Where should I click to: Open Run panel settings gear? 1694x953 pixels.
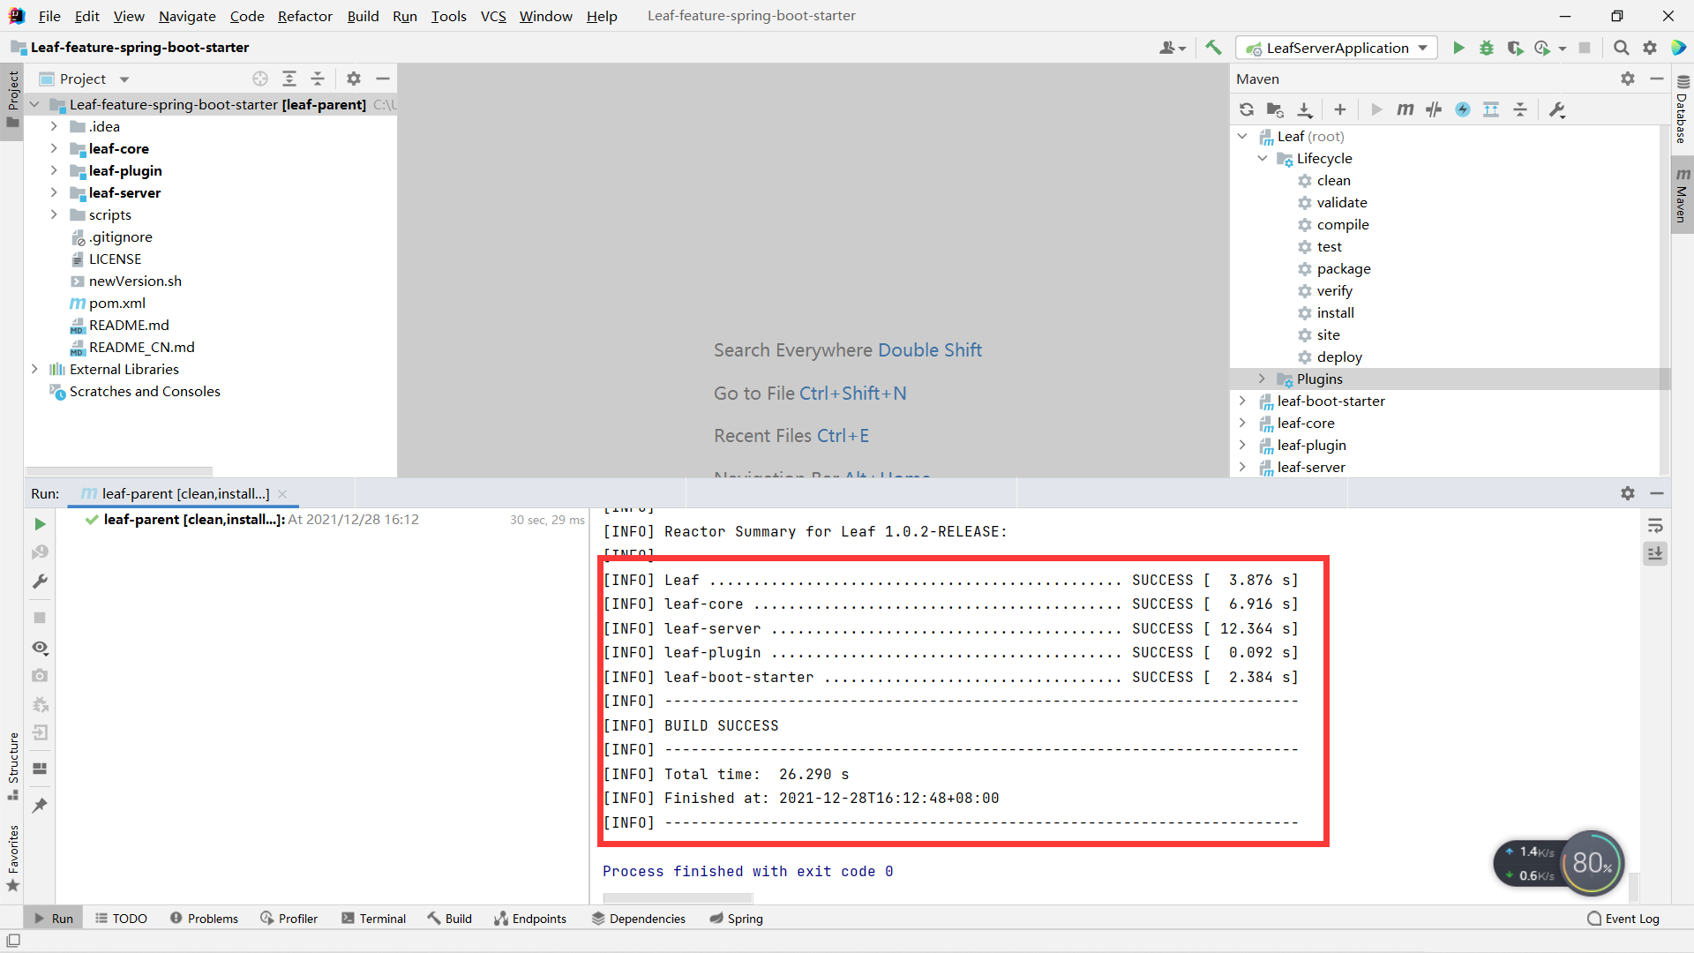coord(1628,493)
